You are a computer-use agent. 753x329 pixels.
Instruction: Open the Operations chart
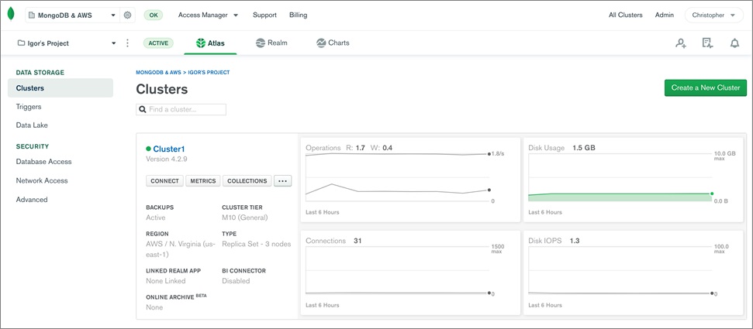point(410,180)
